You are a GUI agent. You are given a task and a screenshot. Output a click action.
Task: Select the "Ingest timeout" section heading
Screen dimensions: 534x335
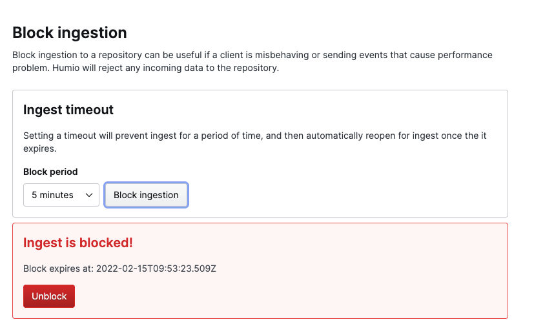(68, 110)
